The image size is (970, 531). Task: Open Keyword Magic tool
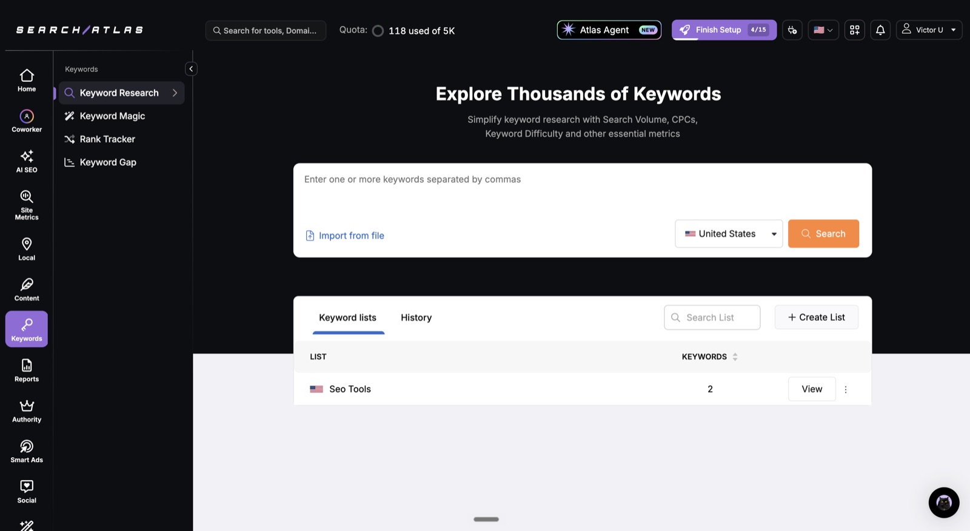pyautogui.click(x=112, y=116)
